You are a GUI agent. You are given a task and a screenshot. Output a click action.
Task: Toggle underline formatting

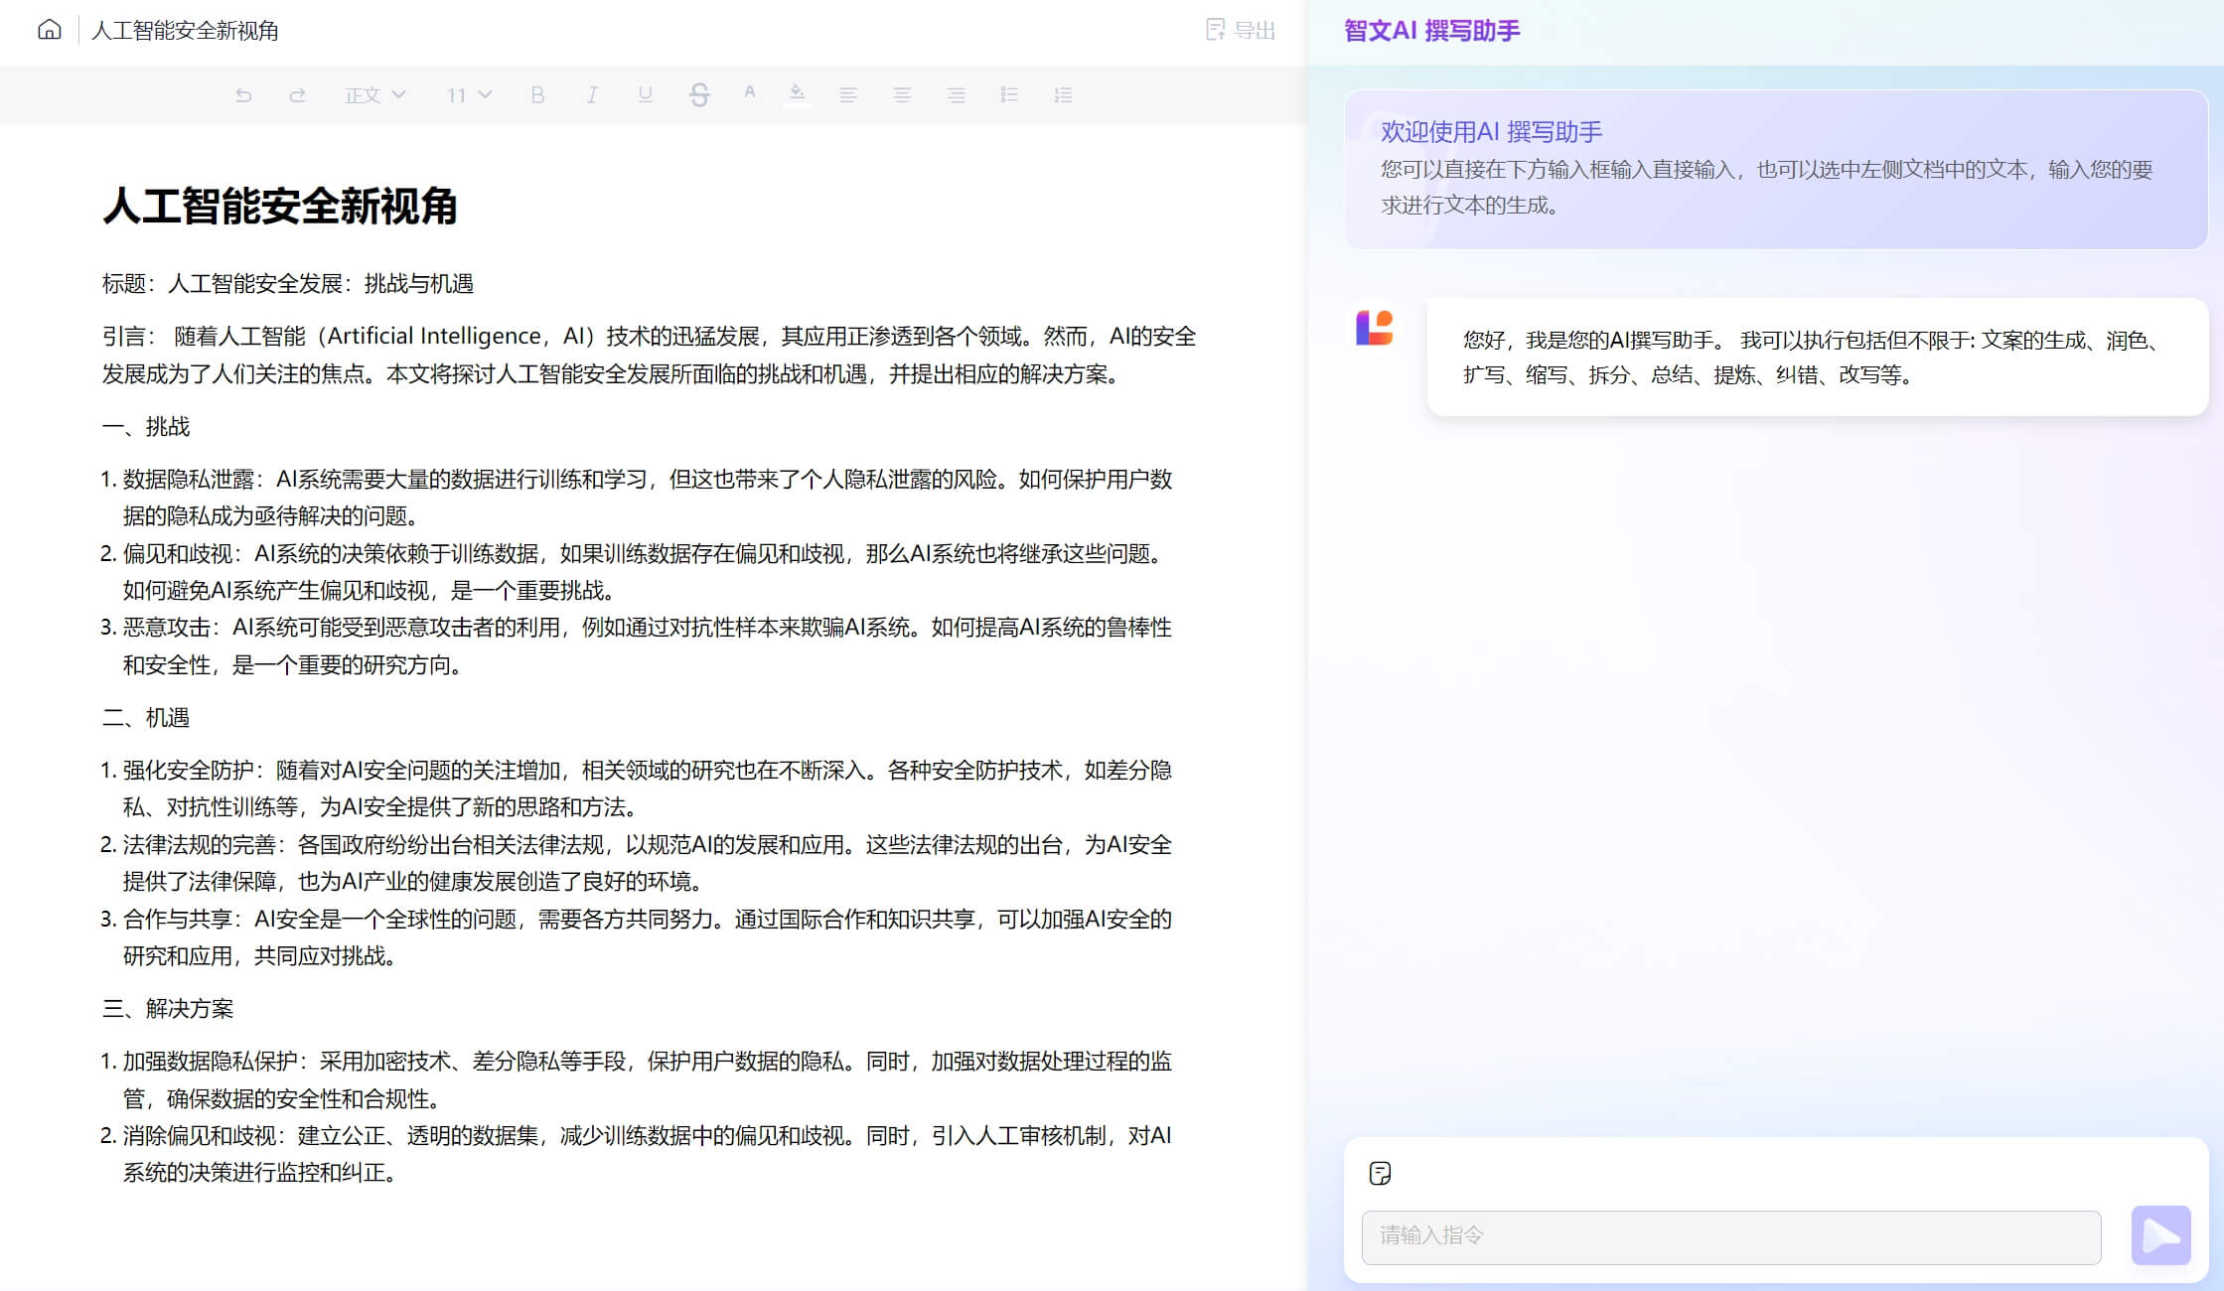[646, 95]
